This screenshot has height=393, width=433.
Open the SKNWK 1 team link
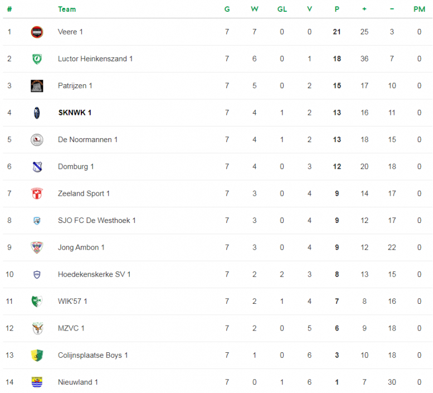coord(75,113)
